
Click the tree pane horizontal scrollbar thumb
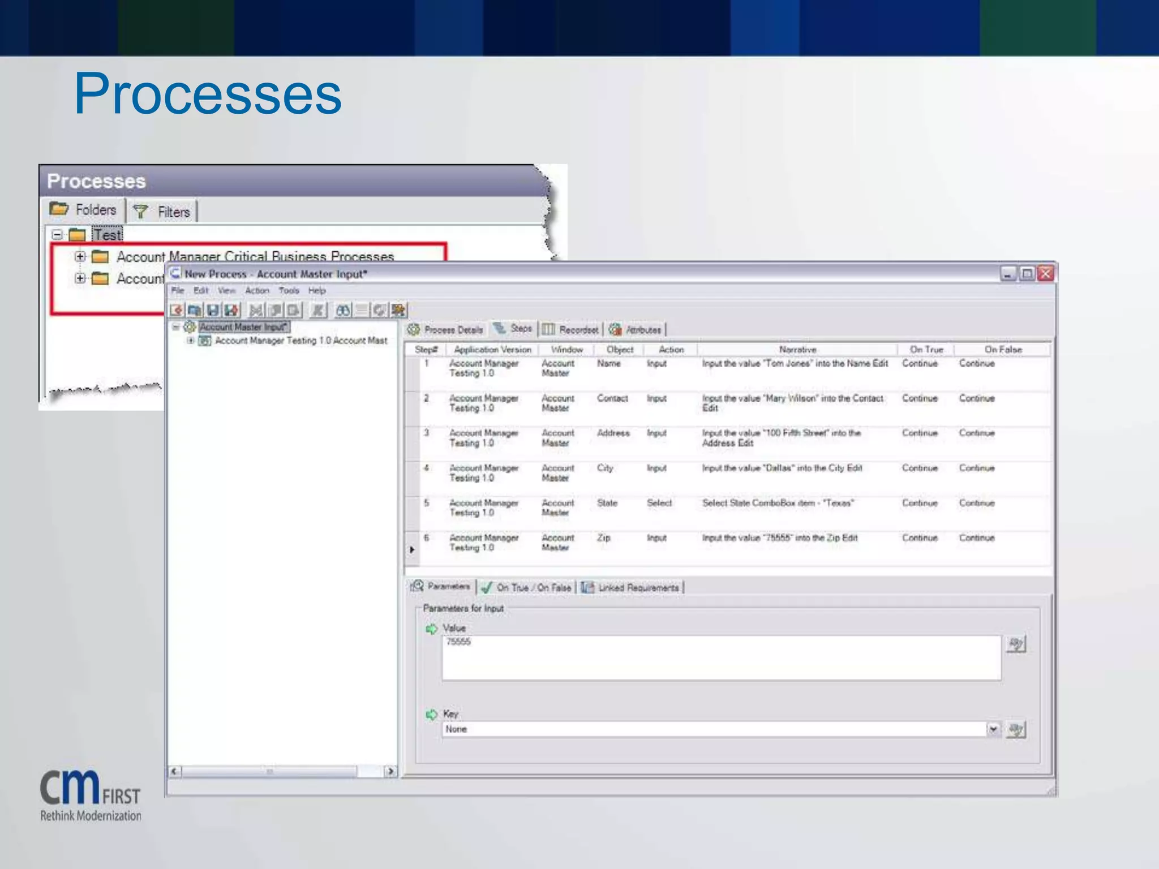(269, 771)
